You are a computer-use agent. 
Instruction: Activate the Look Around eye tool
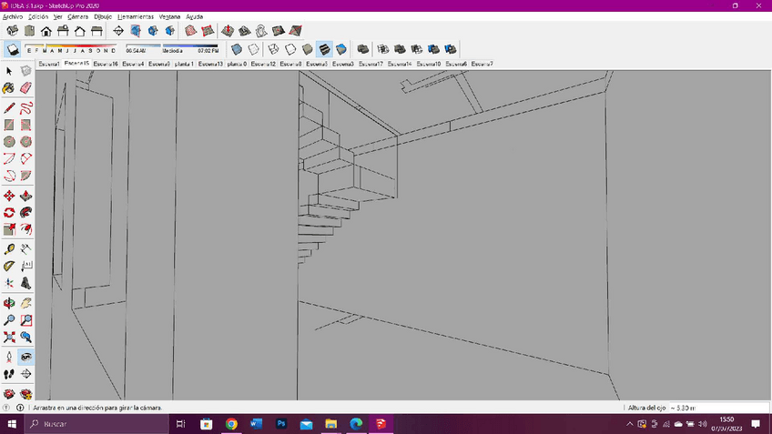tap(25, 357)
